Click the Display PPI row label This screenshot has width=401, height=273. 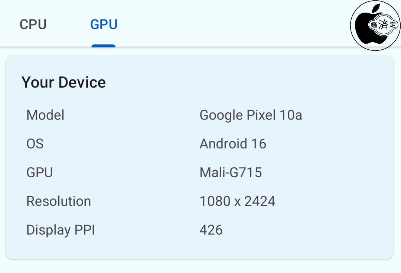[61, 230]
